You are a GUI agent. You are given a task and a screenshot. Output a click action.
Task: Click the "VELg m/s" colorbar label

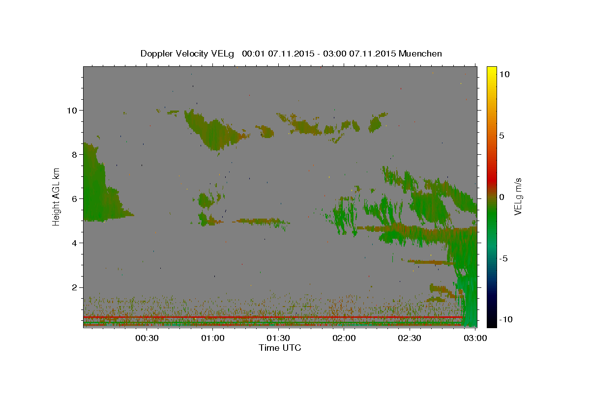click(x=518, y=196)
